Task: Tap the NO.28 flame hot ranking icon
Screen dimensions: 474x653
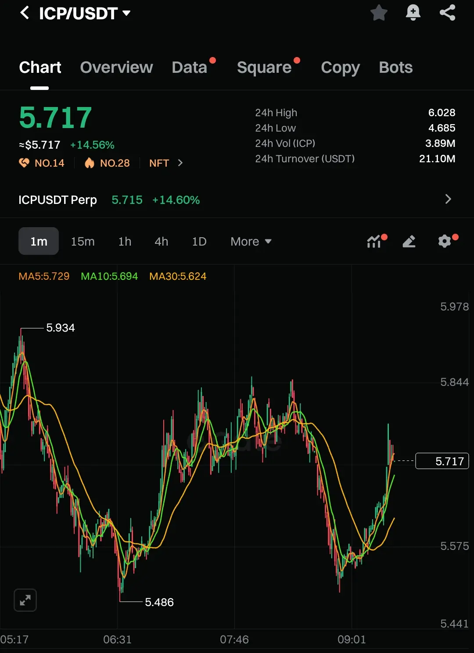Action: point(90,163)
